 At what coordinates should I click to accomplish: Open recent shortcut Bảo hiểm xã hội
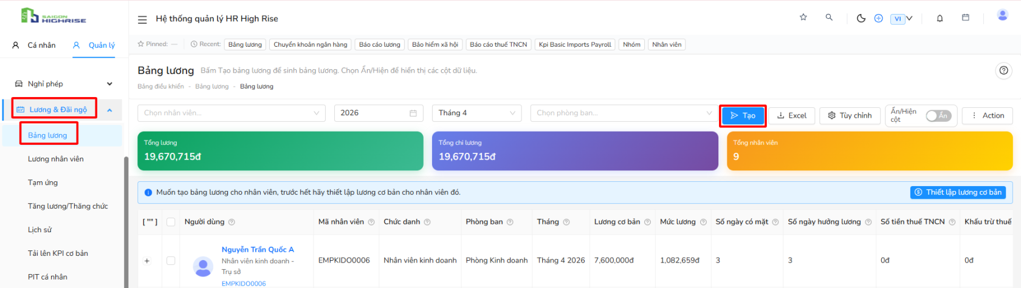click(435, 44)
